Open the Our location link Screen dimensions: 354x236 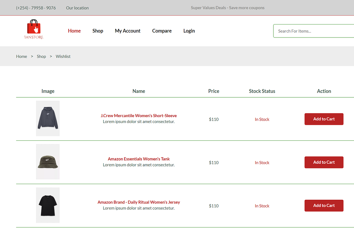click(x=77, y=8)
